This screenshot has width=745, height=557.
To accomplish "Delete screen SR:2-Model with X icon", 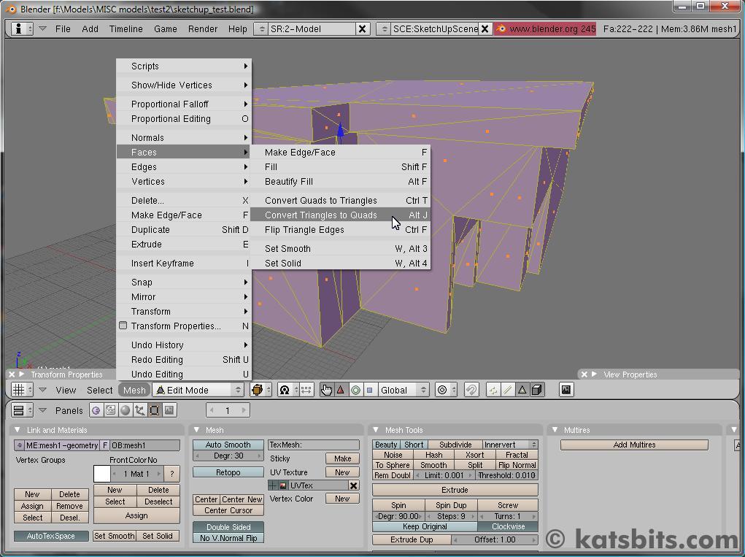I will click(x=362, y=29).
